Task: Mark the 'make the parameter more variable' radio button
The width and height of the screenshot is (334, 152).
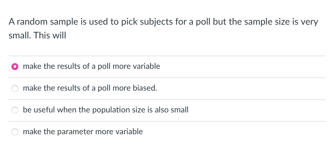Action: [x=15, y=132]
